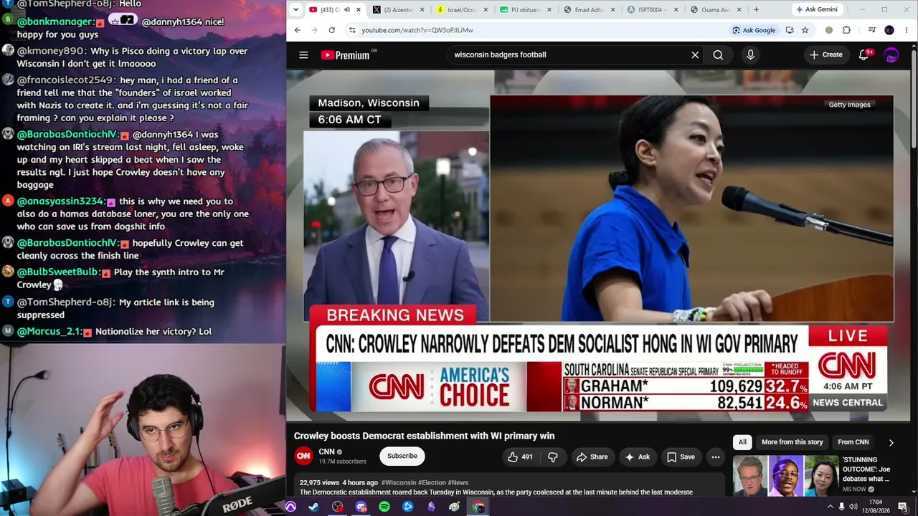The height and width of the screenshot is (516, 918).
Task: Subscribe to the CNN channel
Action: tap(402, 456)
